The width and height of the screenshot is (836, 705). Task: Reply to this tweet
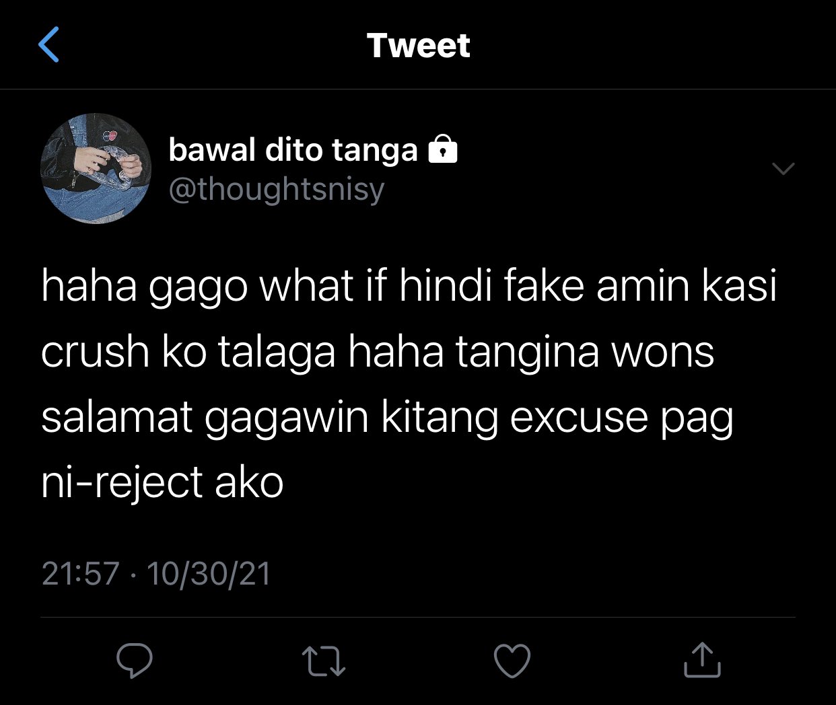(x=135, y=661)
